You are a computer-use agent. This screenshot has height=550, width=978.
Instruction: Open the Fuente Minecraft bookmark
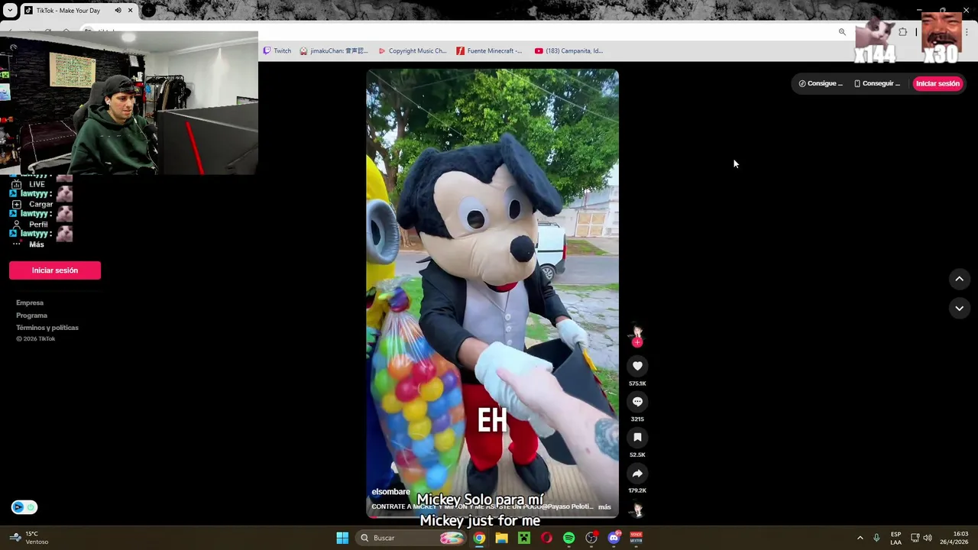(x=489, y=50)
